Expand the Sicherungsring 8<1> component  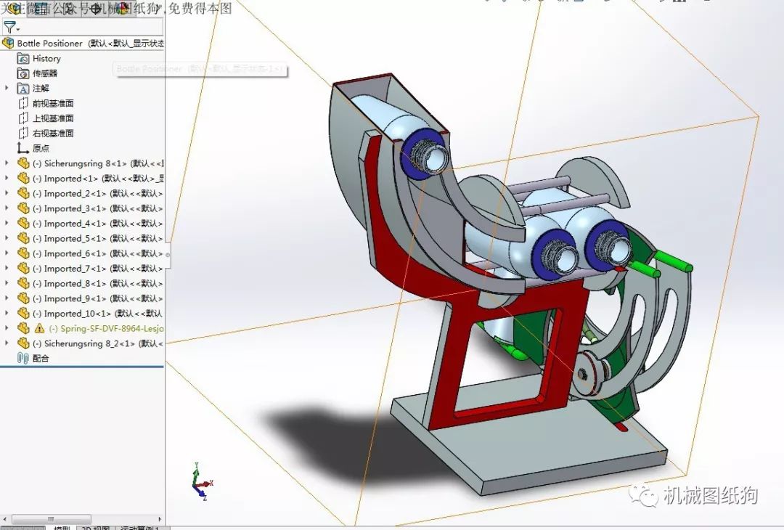[7, 163]
